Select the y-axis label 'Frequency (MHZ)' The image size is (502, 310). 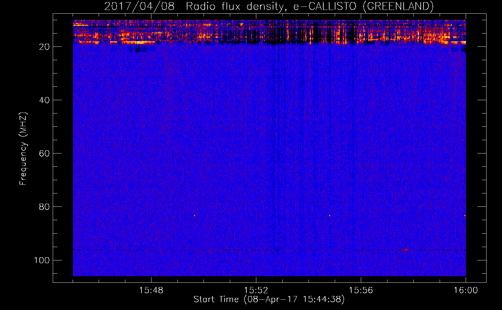pyautogui.click(x=23, y=148)
